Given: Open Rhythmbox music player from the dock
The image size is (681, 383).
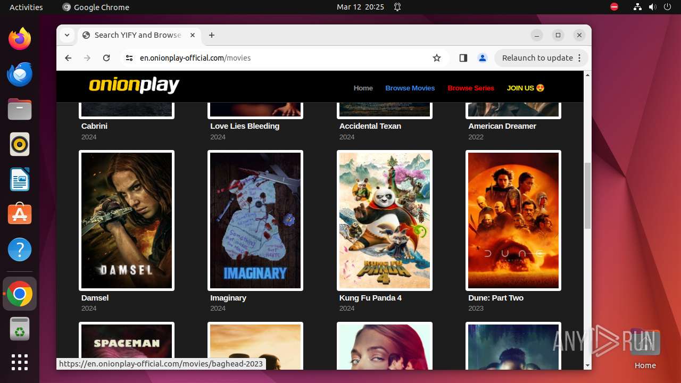Looking at the screenshot, I should pos(20,144).
